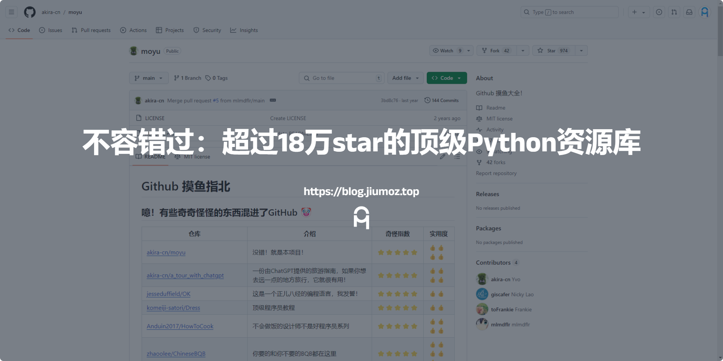The image size is (723, 361).
Task: Click the akira-cn commit author link
Action: point(154,100)
